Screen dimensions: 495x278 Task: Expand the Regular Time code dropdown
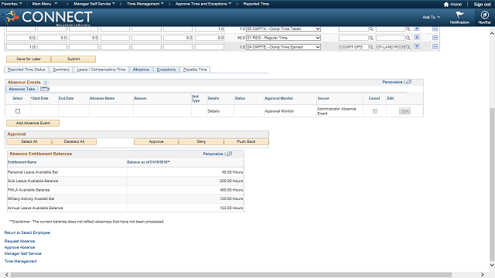318,38
